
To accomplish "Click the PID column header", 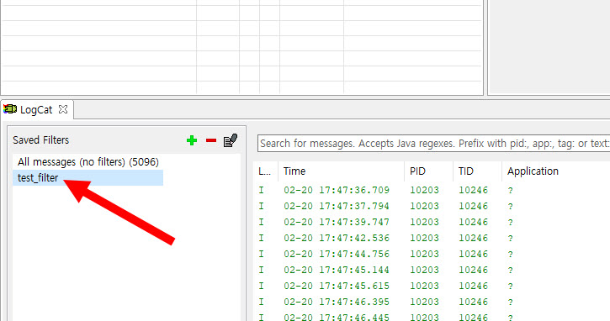I will (x=429, y=171).
